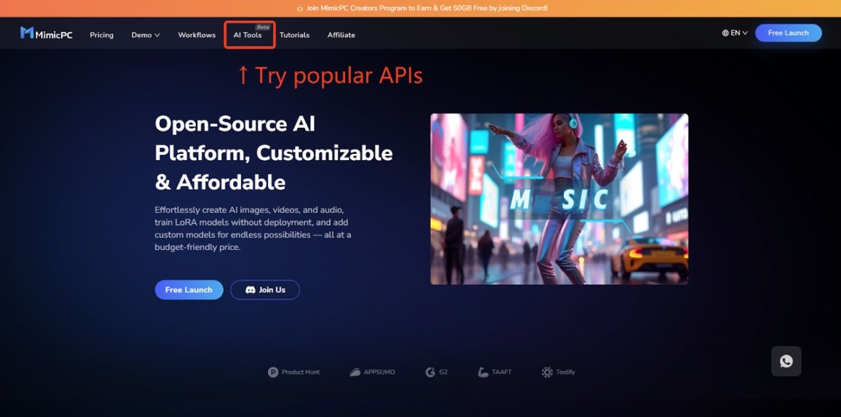
Task: Open the Tutorials page
Action: click(294, 35)
